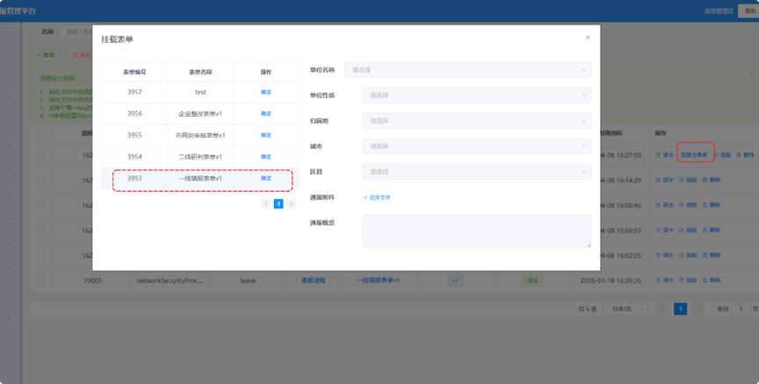Go to next page in the dialog form list
The height and width of the screenshot is (384, 759).
291,203
